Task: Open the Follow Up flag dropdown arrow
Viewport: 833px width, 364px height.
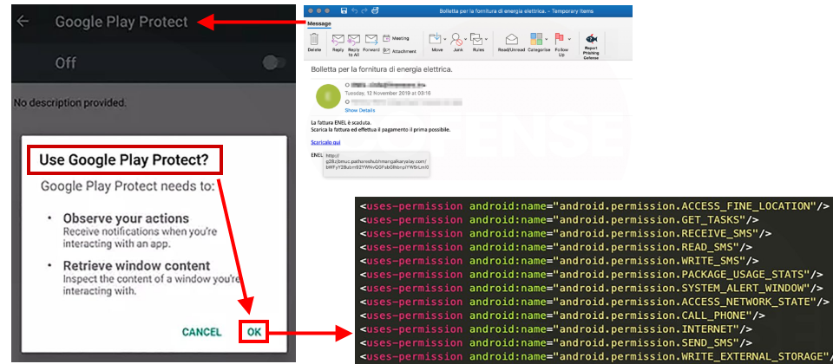Action: tap(569, 39)
